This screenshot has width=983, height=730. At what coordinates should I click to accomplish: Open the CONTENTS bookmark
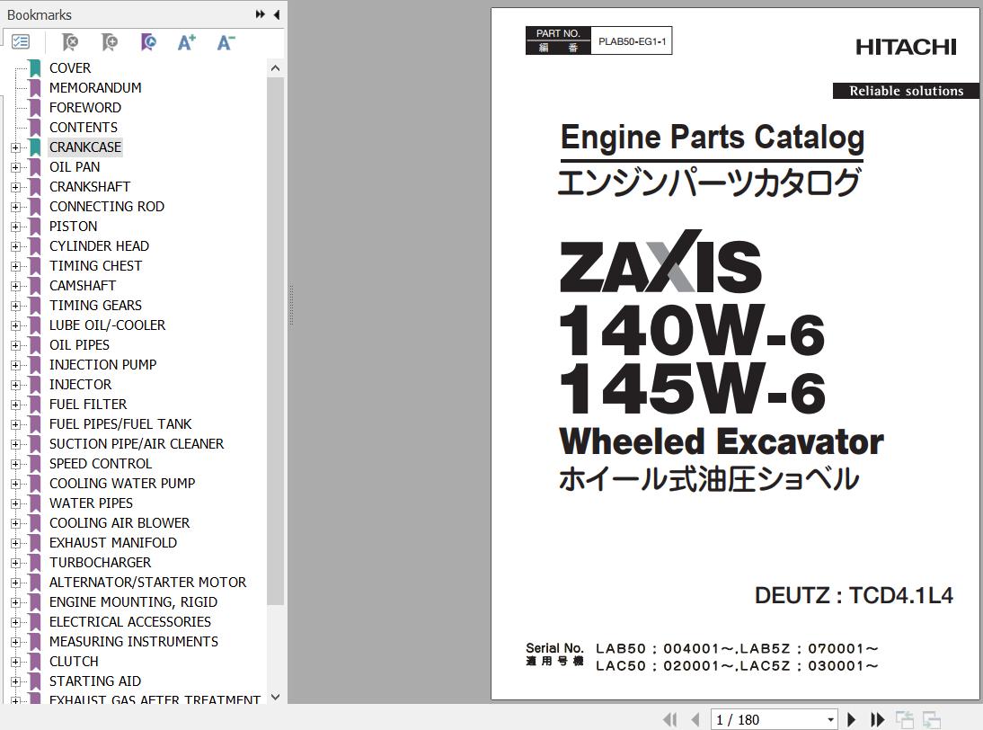click(84, 128)
